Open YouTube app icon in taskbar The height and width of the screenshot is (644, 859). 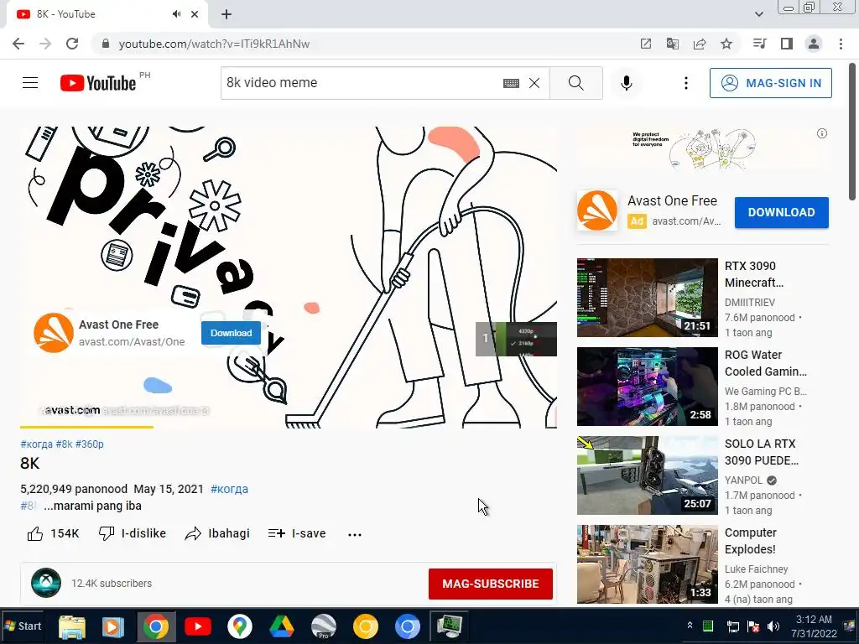pos(198,626)
